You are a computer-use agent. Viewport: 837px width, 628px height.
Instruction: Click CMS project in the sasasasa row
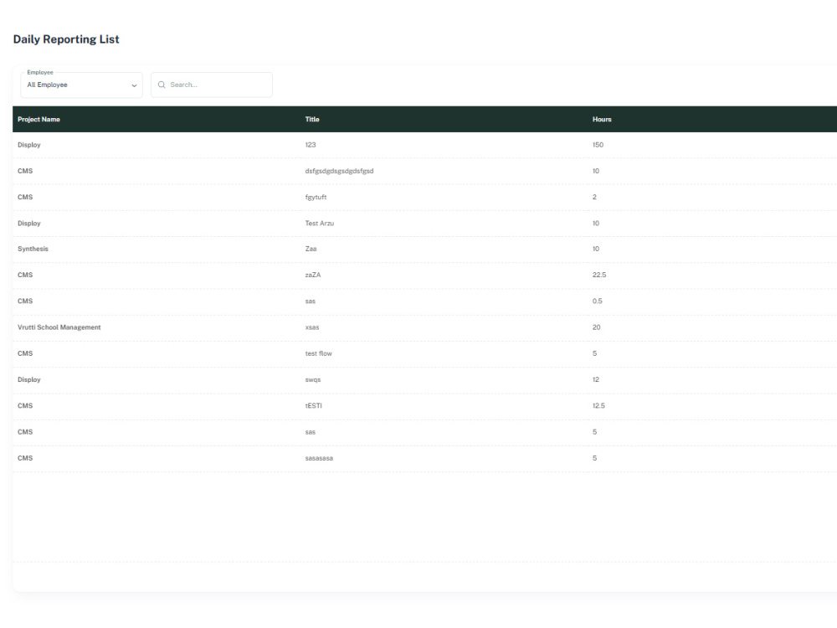pos(25,458)
